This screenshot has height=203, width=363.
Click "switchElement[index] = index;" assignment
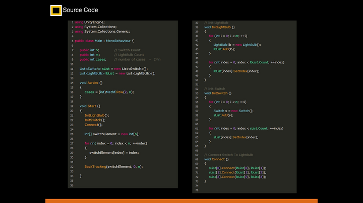pyautogui.click(x=114, y=152)
